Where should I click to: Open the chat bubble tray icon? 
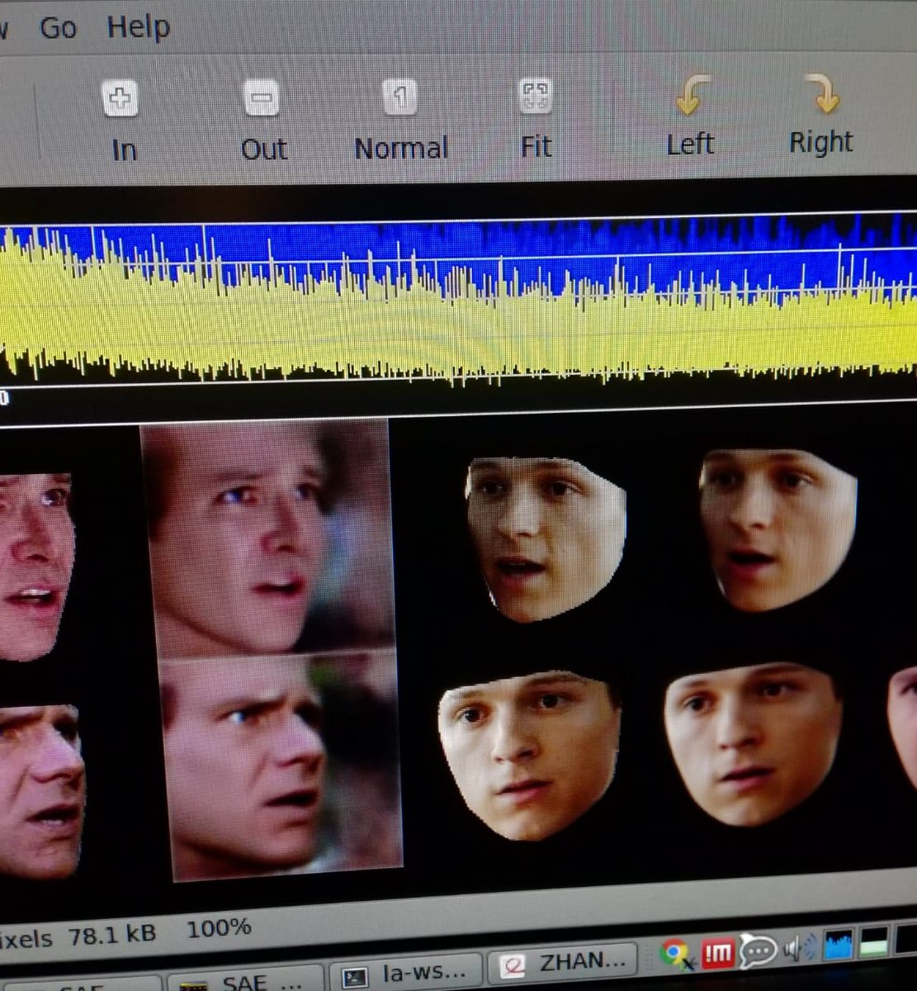758,951
